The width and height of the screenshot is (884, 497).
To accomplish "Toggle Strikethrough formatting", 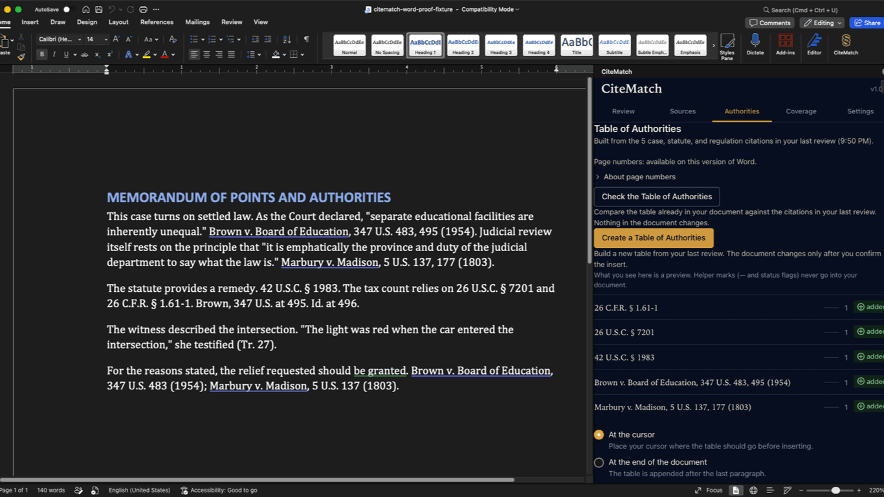I will click(84, 54).
